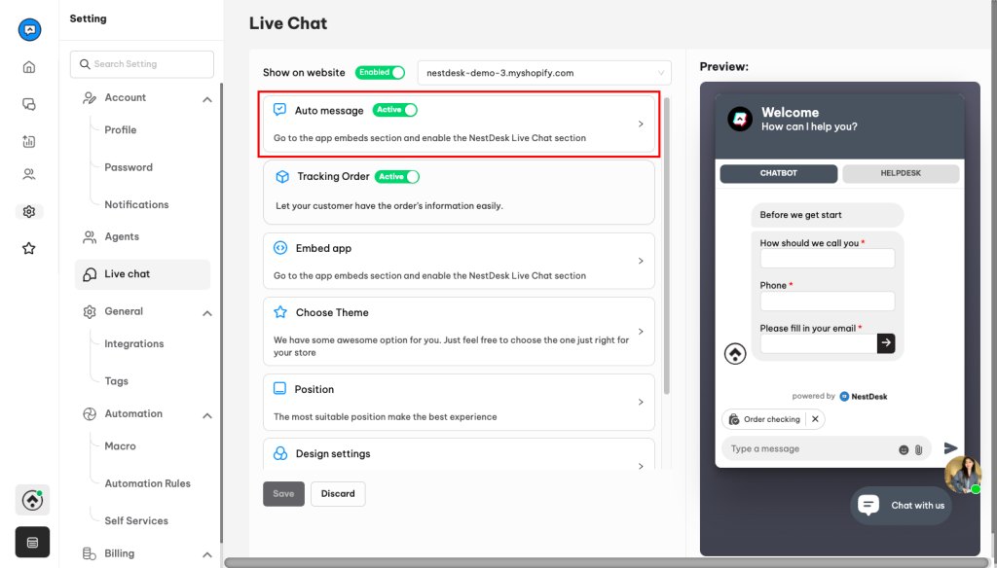Select Live chat in settings menu

click(142, 274)
